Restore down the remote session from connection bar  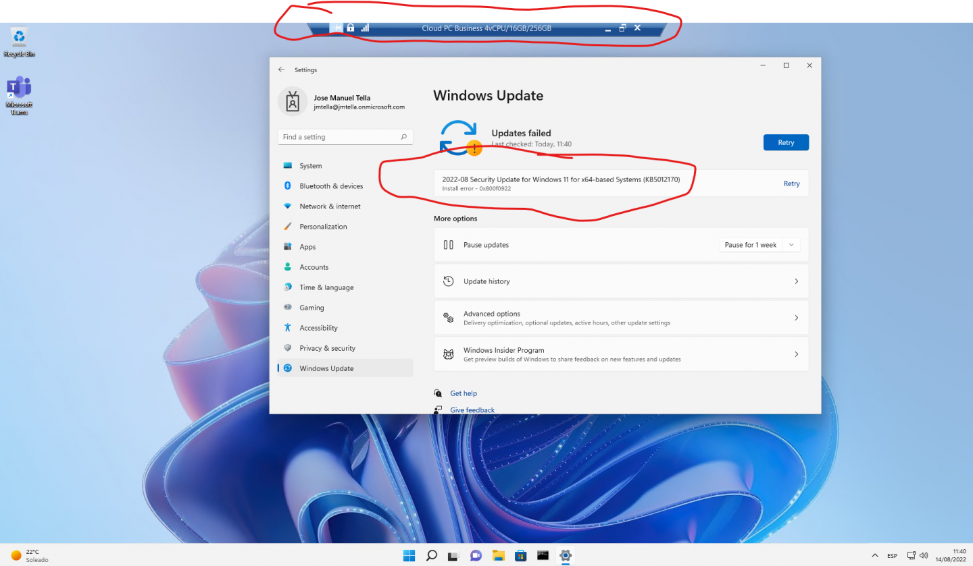pos(622,28)
